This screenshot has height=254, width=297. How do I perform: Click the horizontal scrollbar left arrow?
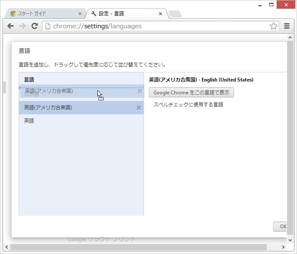[x=7, y=247]
